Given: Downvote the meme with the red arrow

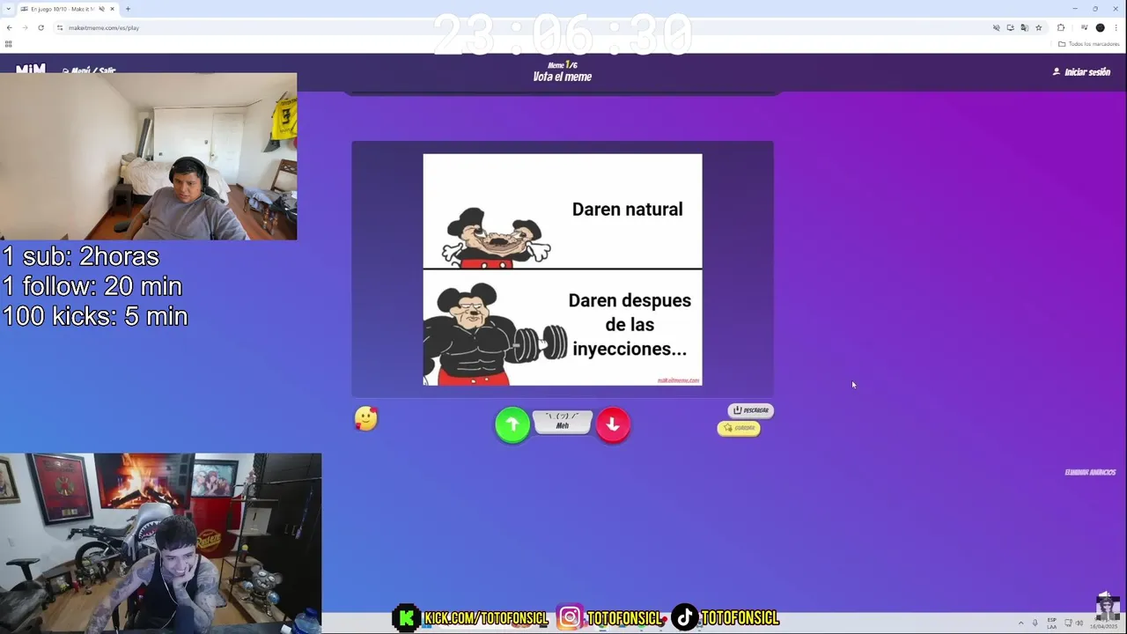Looking at the screenshot, I should [x=613, y=425].
